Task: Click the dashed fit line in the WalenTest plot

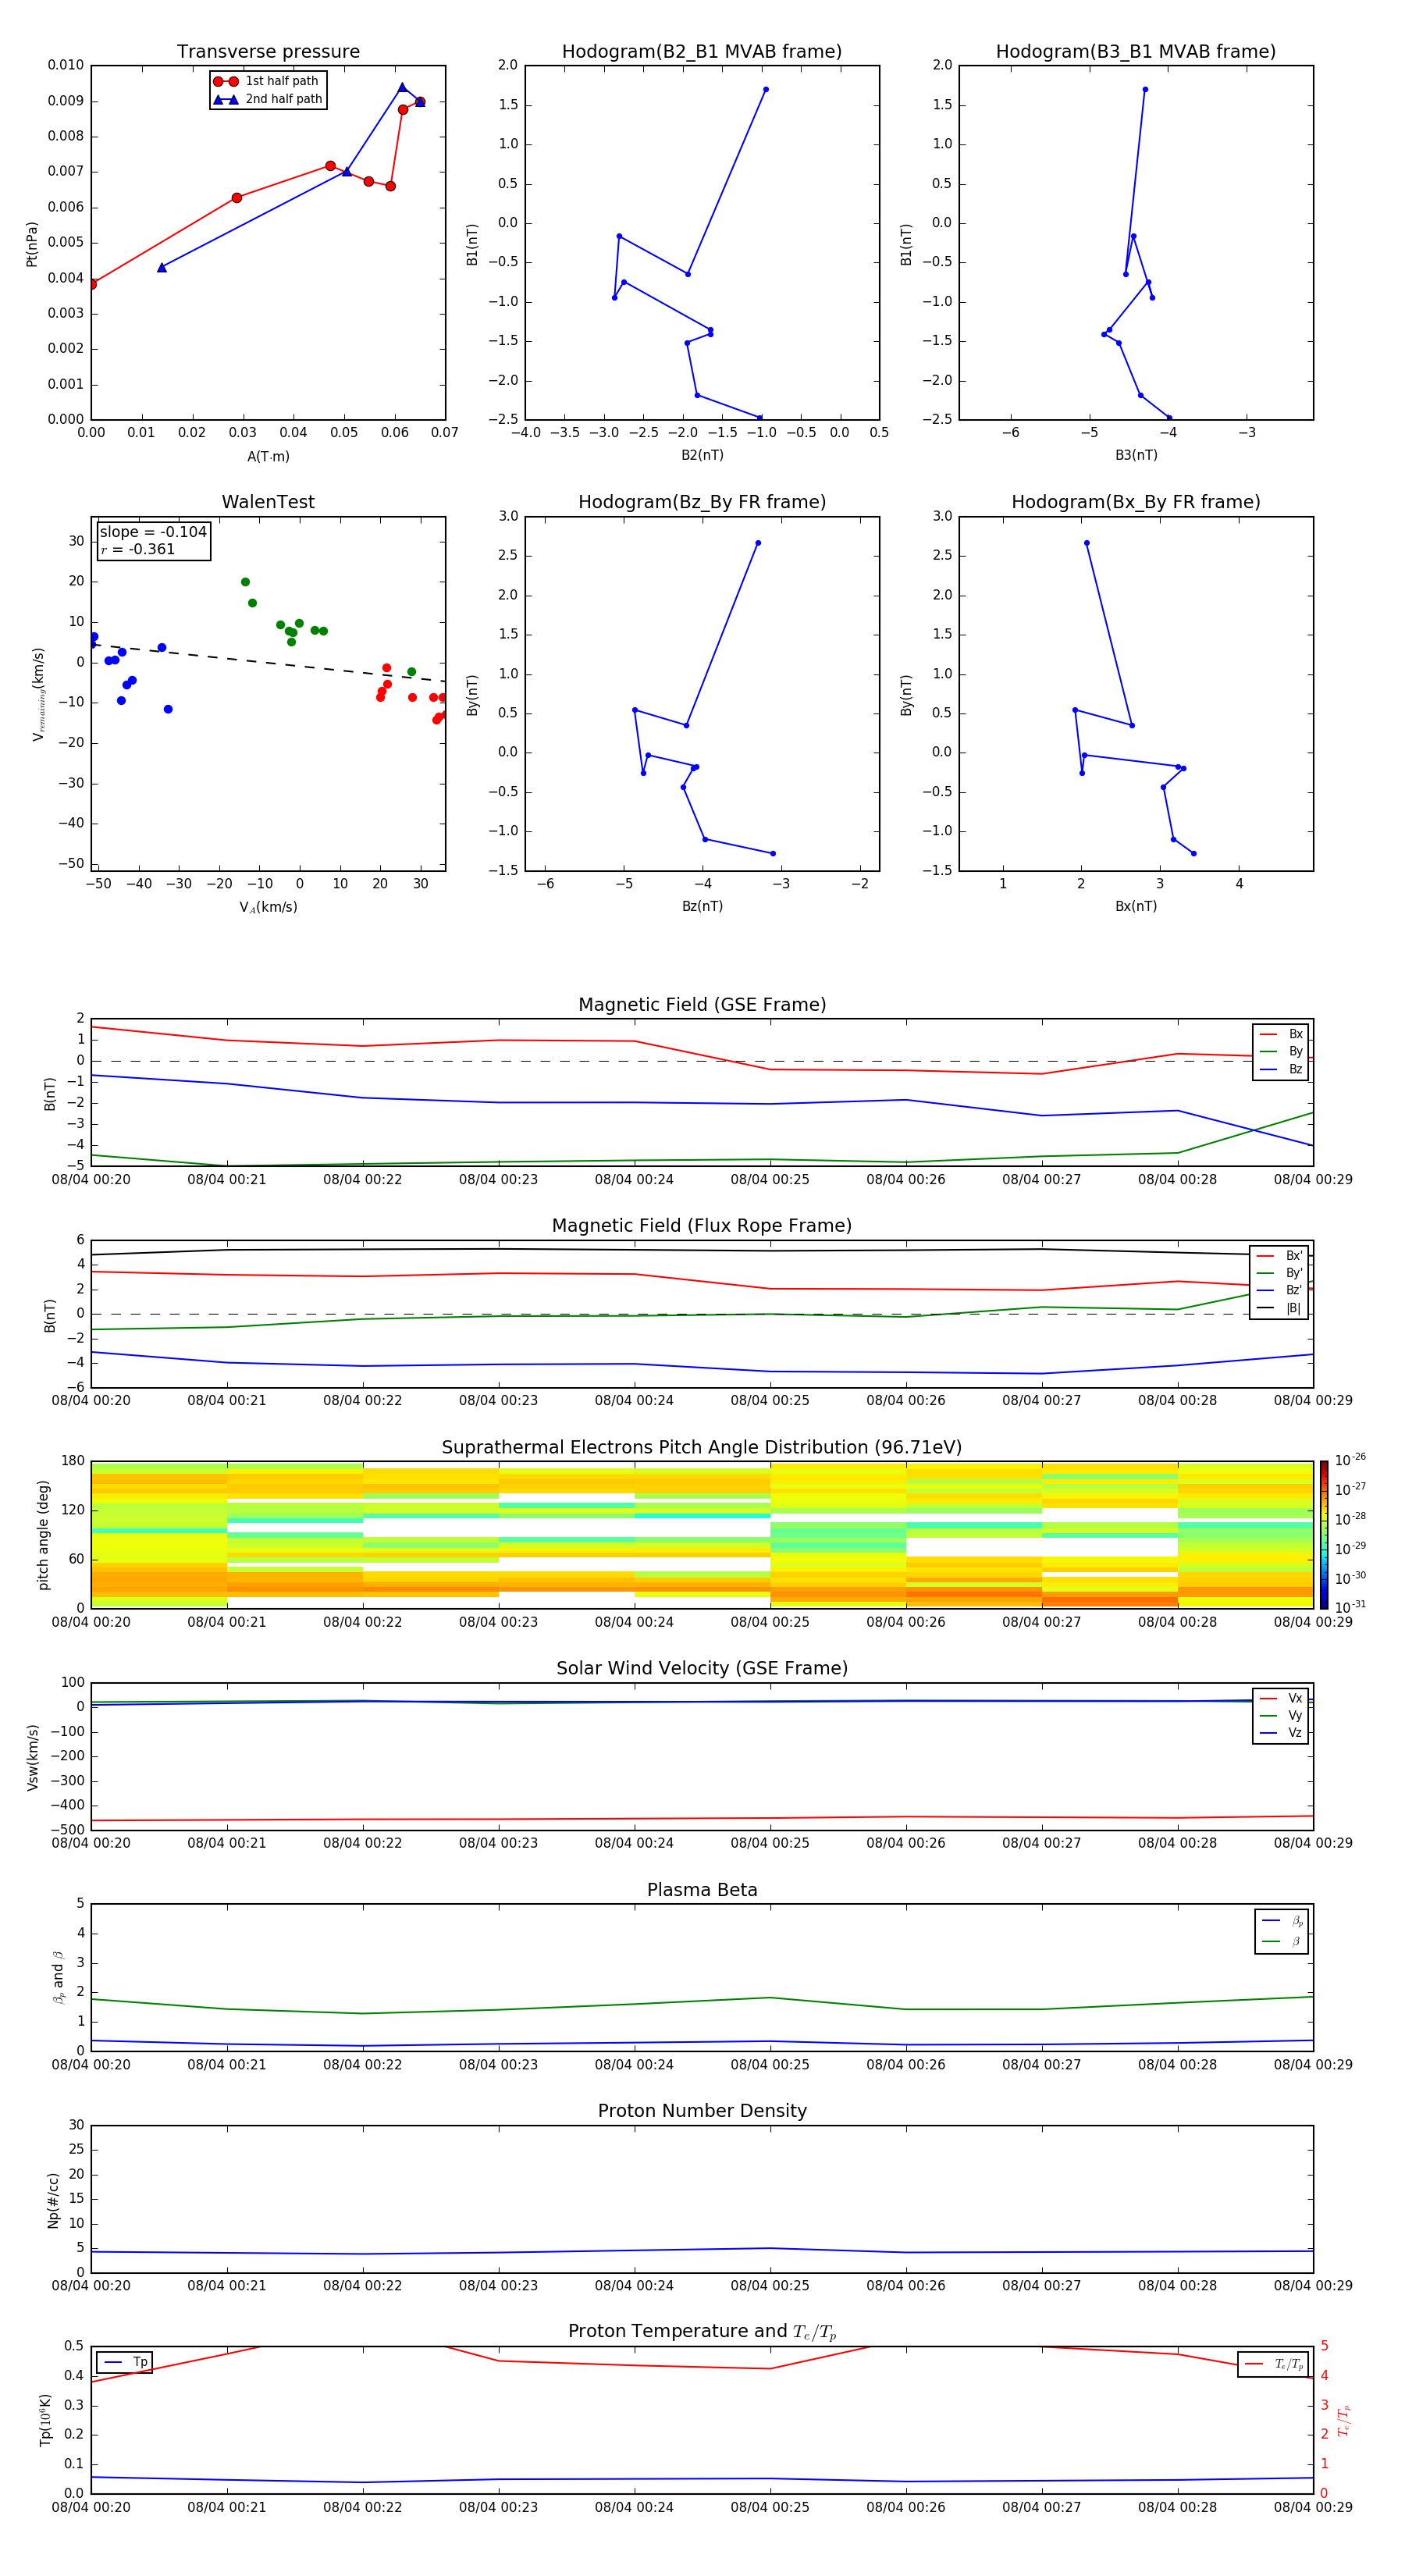Action: (x=268, y=663)
